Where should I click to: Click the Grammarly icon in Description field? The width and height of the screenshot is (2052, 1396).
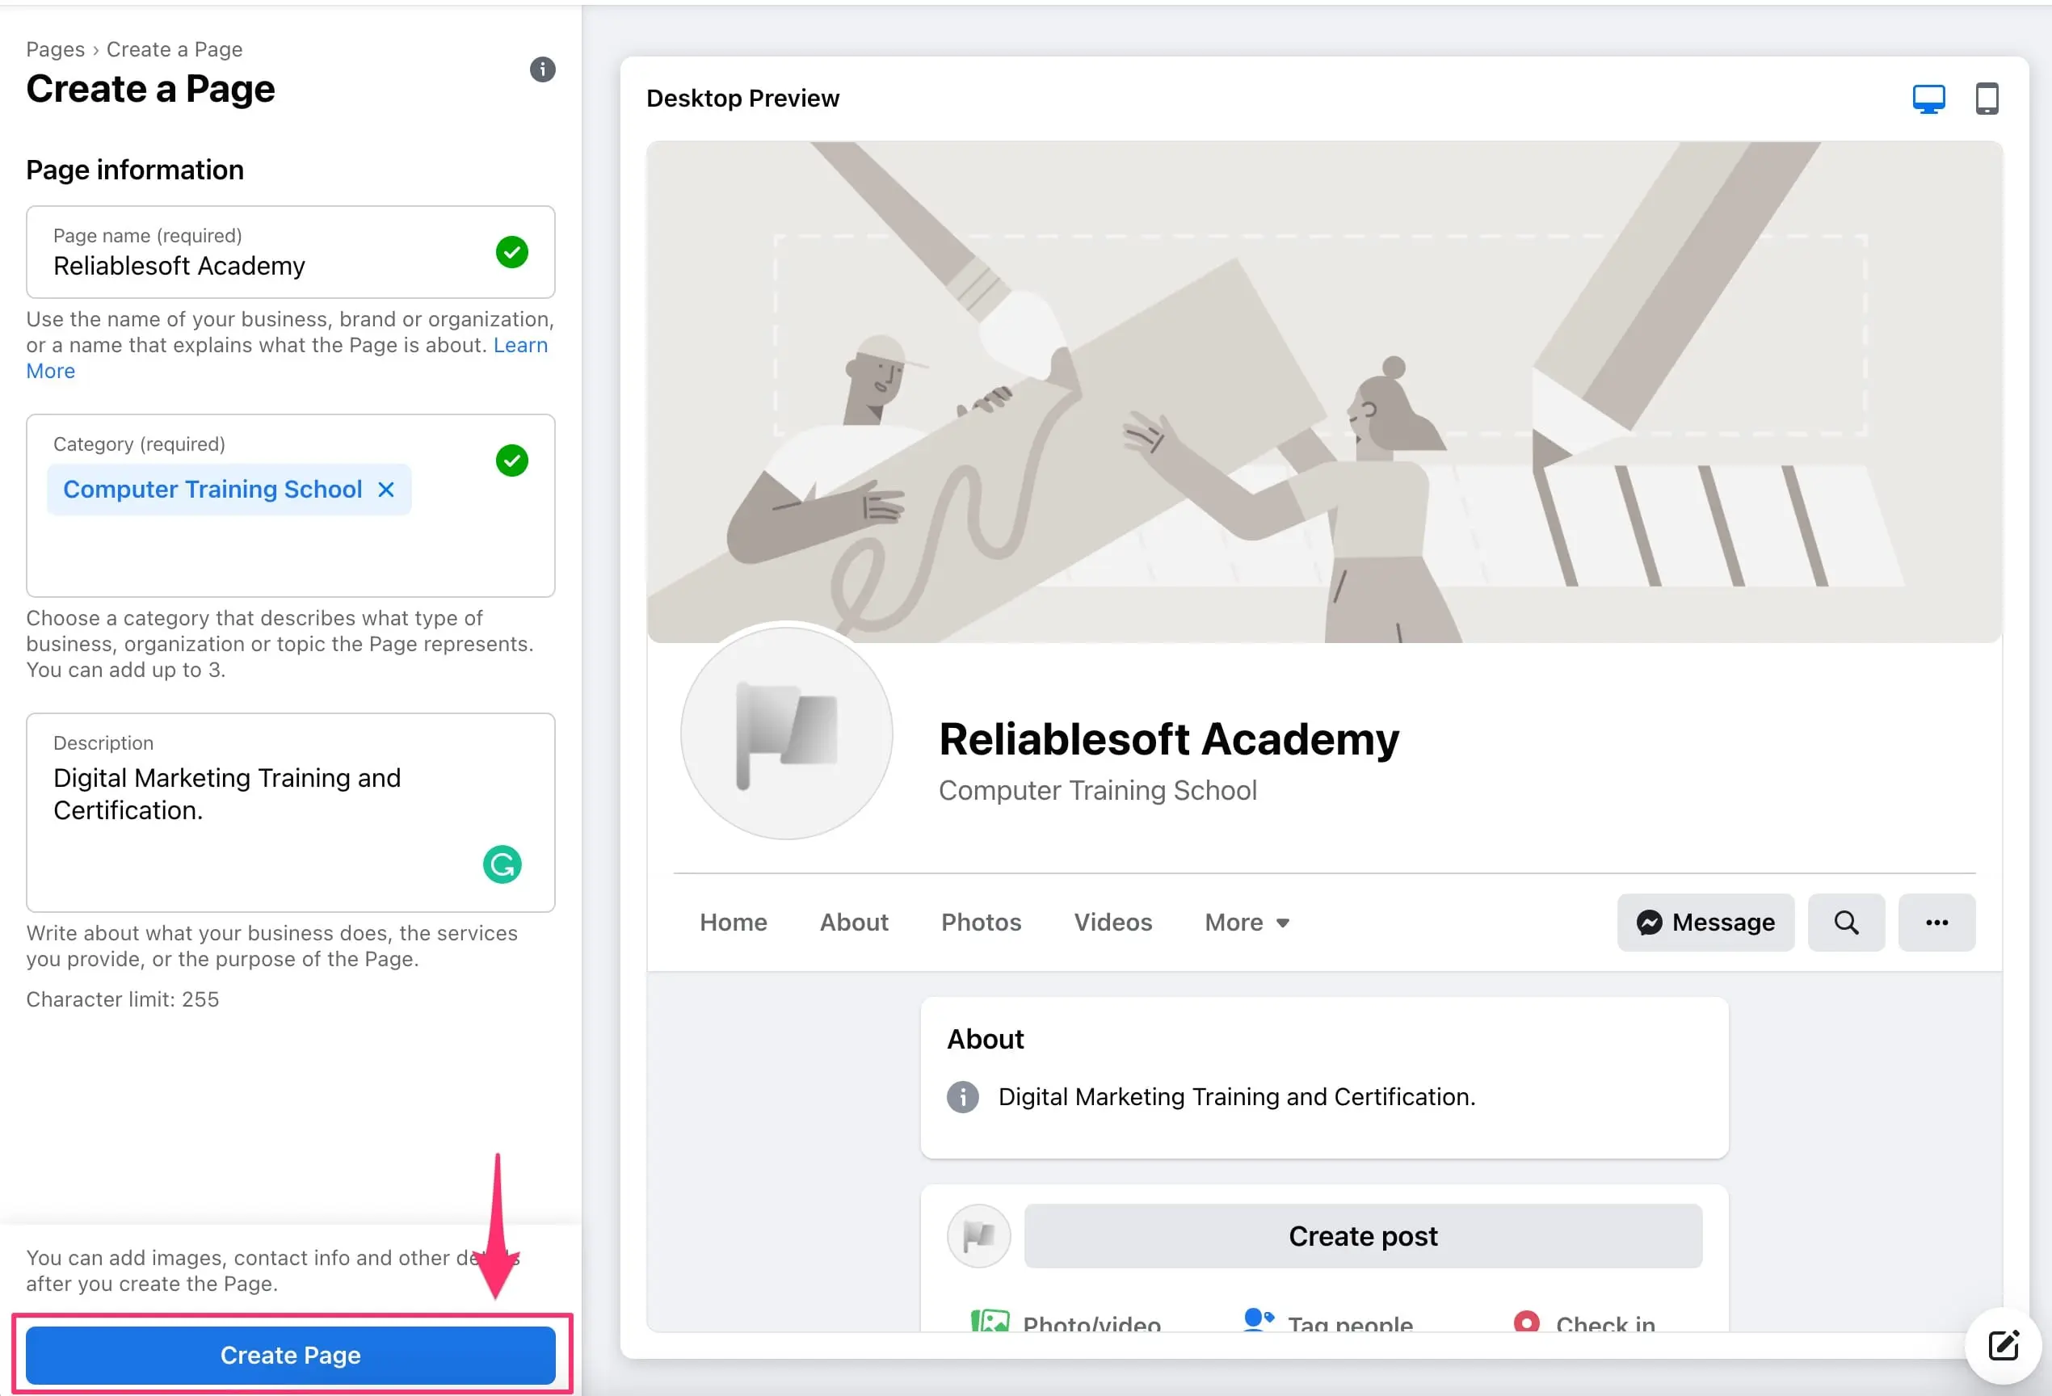coord(502,864)
